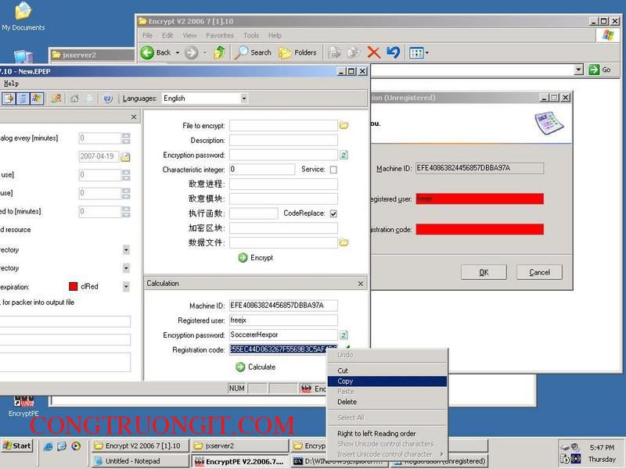This screenshot has width=626, height=469.
Task: Browse for the file to encrypt
Action: pyautogui.click(x=344, y=126)
